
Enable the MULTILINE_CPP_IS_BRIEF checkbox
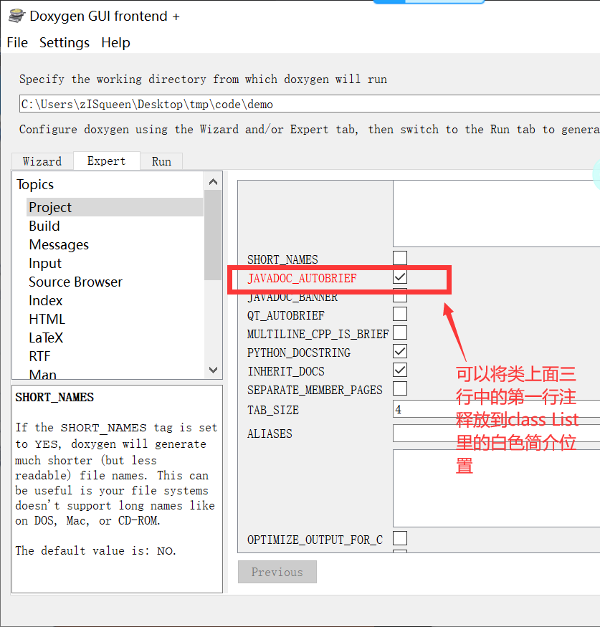[x=400, y=332]
